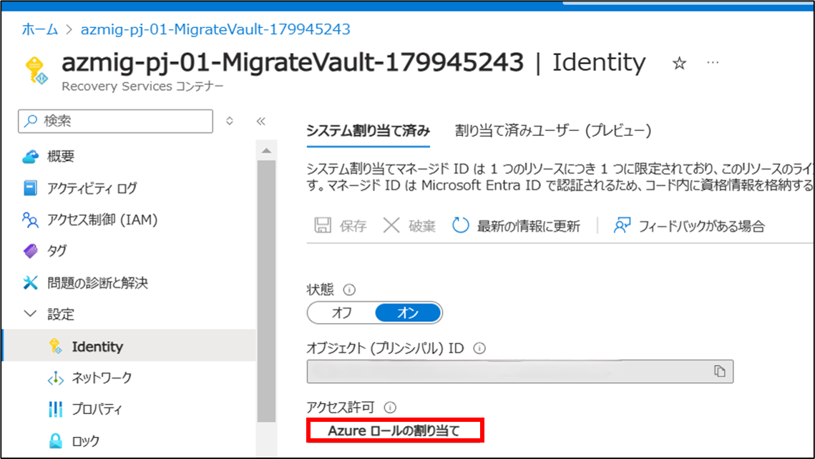Switch to 割り当て済みユーザー (プレビュー) tab
This screenshot has height=459, width=815.
[552, 131]
